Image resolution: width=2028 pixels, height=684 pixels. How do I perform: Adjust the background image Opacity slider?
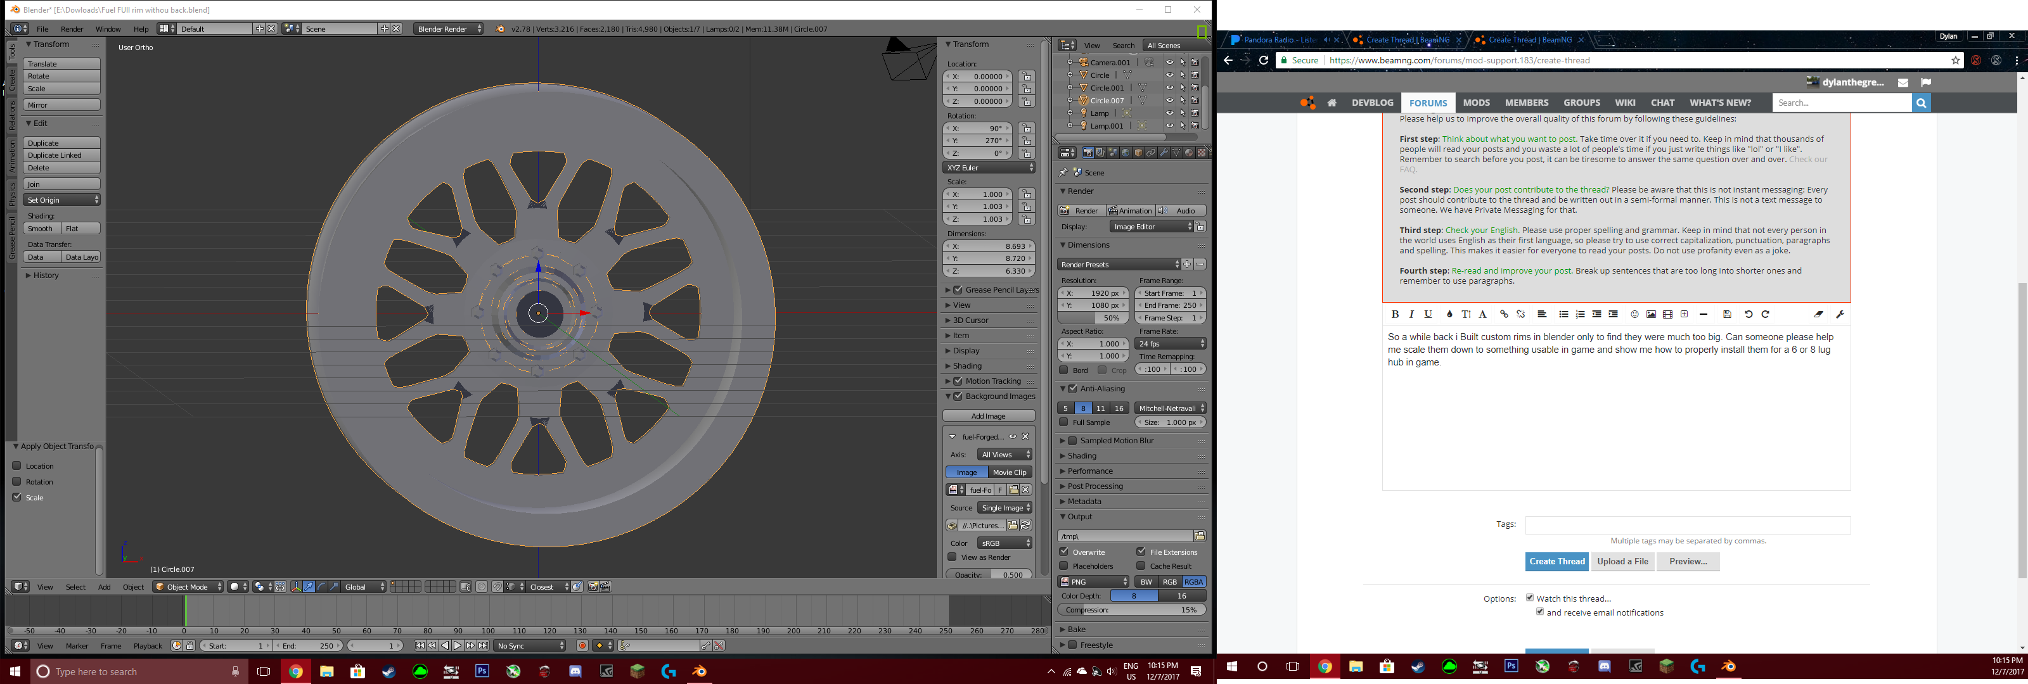pyautogui.click(x=989, y=574)
